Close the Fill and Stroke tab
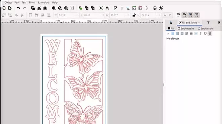Screen dimensions: 222x124 pyautogui.click(x=199, y=22)
